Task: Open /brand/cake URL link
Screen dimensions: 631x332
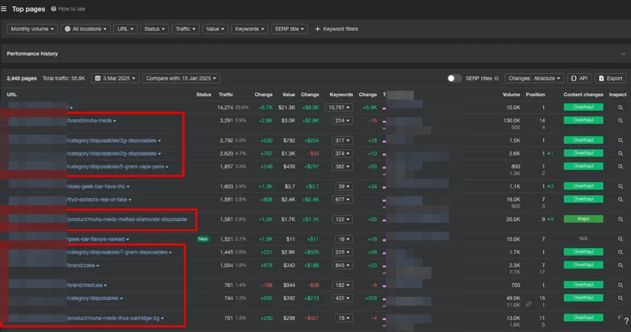Action: [81, 265]
